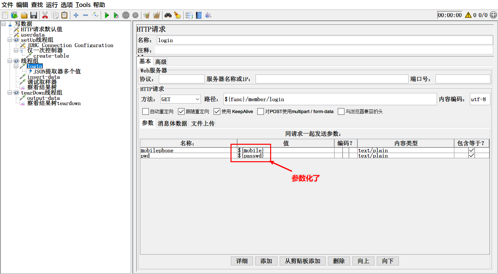
Task: Click the Cut scissors icon in toolbar
Action: (45, 15)
